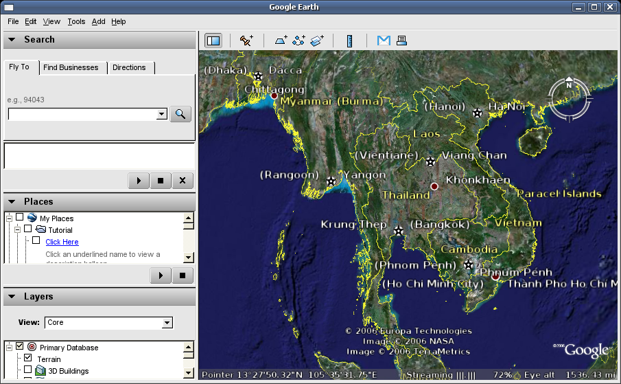Click the Yangon capital star marker
Screen dimensions: 621x384
click(331, 181)
